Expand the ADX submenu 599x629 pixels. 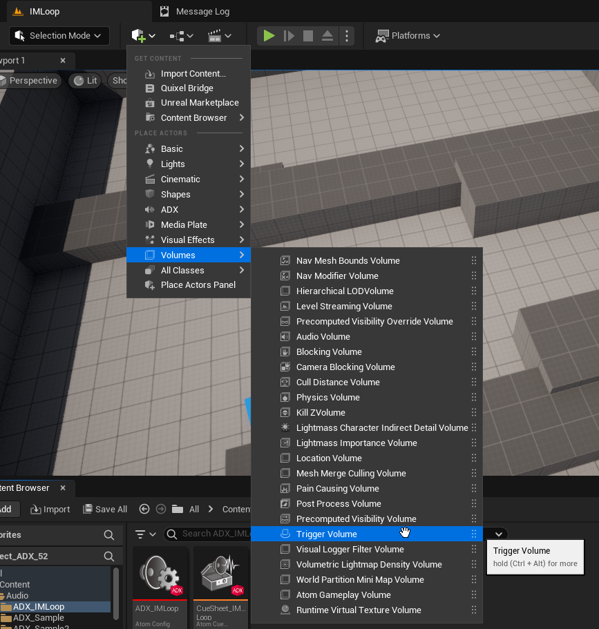point(189,210)
